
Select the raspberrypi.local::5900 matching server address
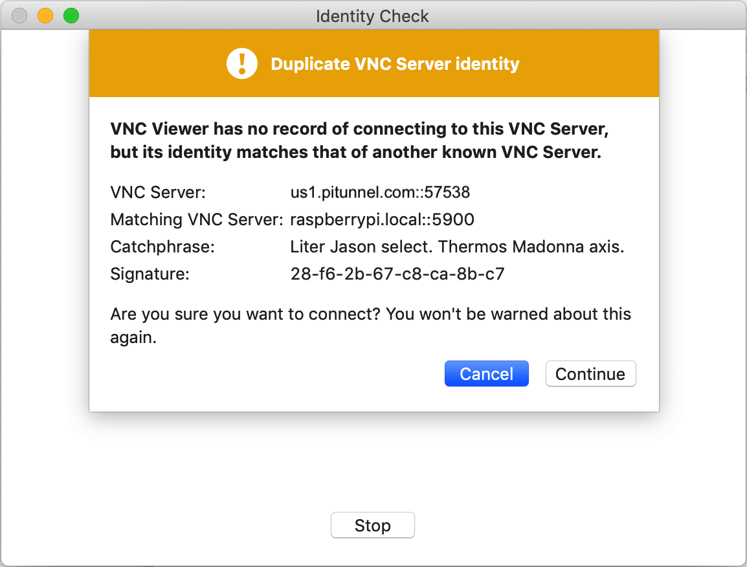[383, 219]
